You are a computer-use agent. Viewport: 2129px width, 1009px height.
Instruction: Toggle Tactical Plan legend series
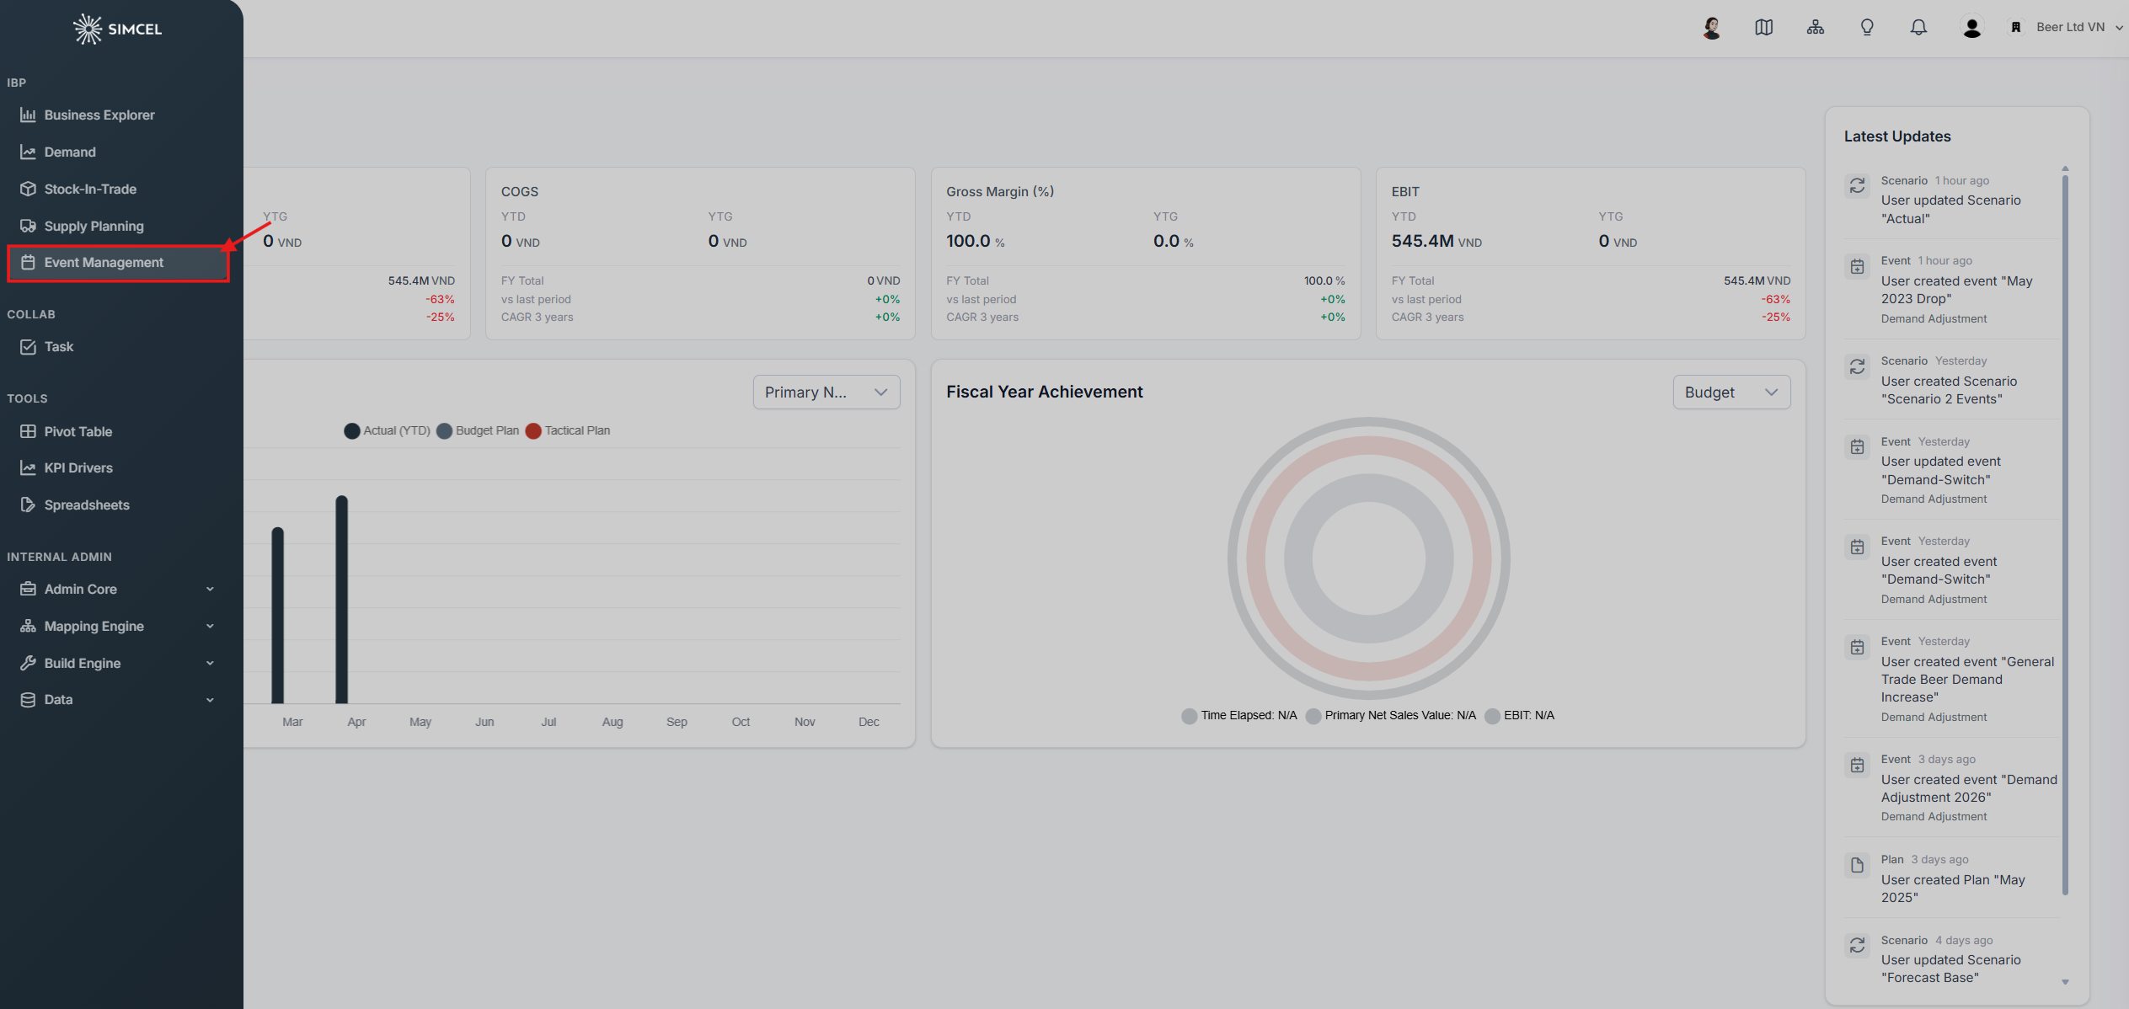point(568,430)
